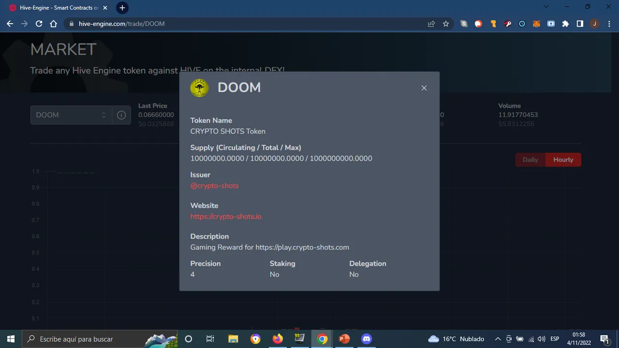619x348 pixels.
Task: Click the supply figures line
Action: coord(281,159)
